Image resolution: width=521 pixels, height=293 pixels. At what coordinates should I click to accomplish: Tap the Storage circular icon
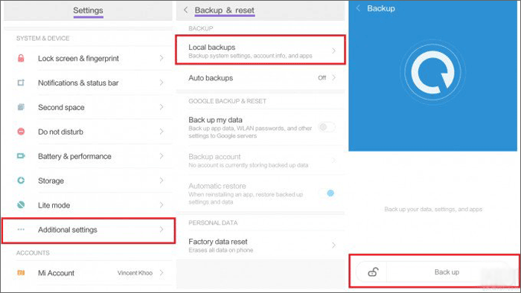coord(21,181)
